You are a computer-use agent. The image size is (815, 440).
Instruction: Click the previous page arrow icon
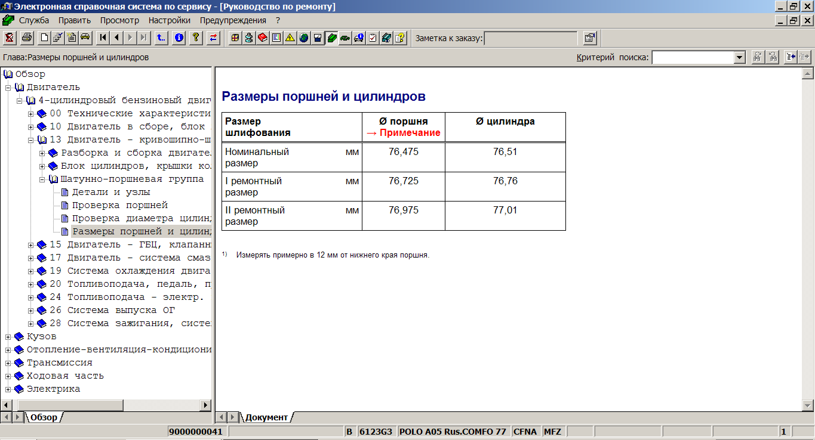(116, 38)
